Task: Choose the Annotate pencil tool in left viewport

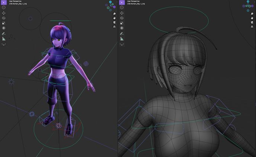Action: tap(4, 34)
